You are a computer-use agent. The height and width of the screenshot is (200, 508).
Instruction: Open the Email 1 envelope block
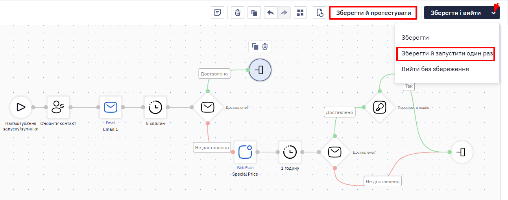(x=111, y=107)
